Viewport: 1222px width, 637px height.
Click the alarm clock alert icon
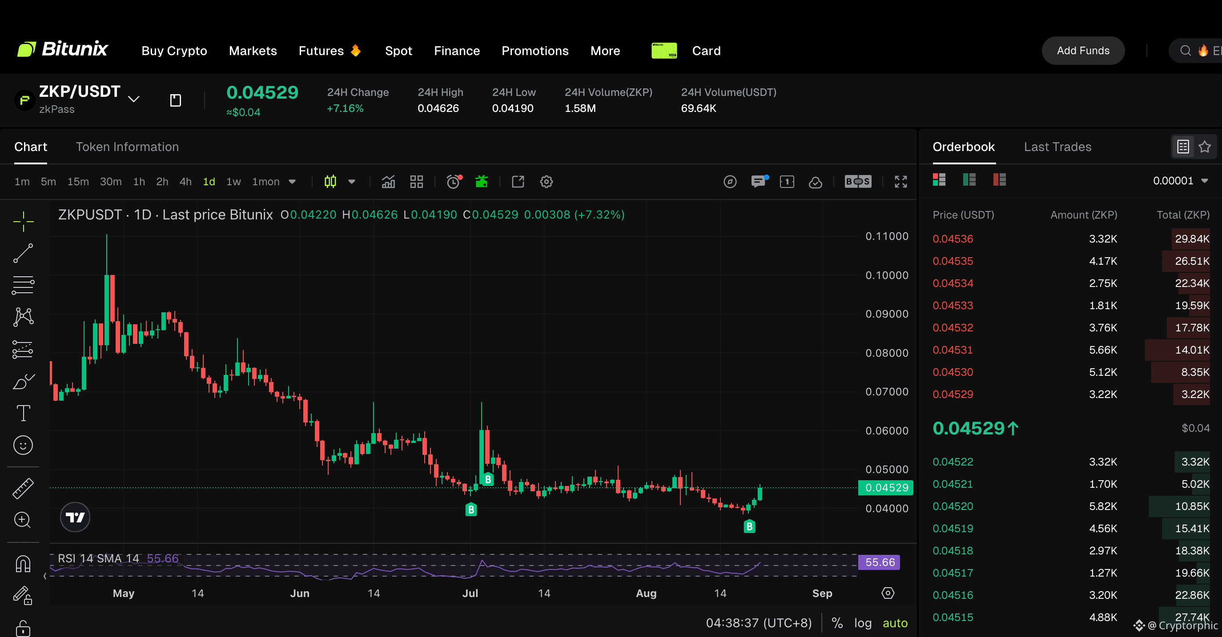(x=454, y=182)
